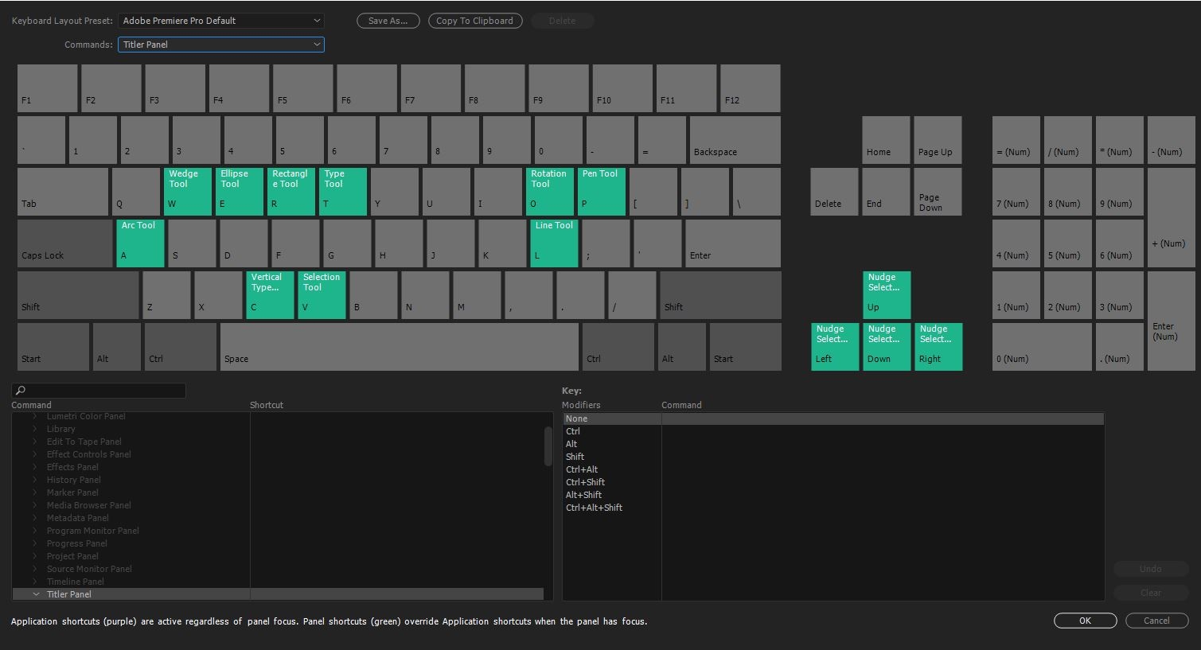This screenshot has height=650, width=1201.
Task: Select the Arc Tool key A
Action: pos(140,243)
